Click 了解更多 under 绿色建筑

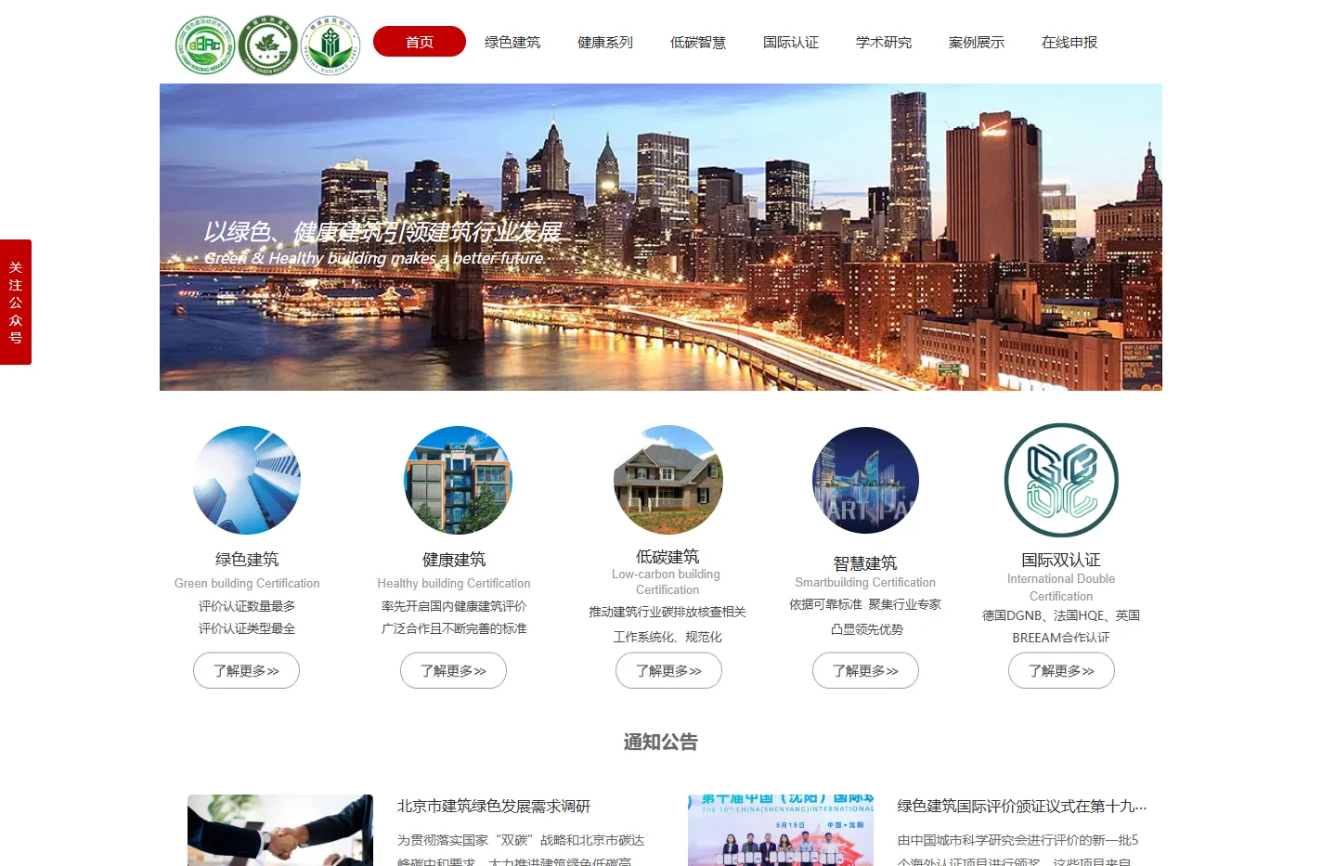click(246, 670)
